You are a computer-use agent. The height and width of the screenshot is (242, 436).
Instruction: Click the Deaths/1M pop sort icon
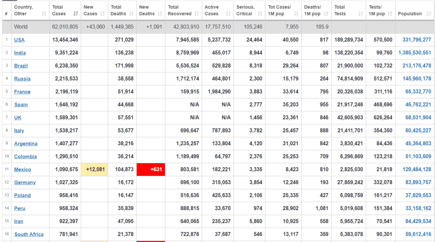(x=326, y=14)
